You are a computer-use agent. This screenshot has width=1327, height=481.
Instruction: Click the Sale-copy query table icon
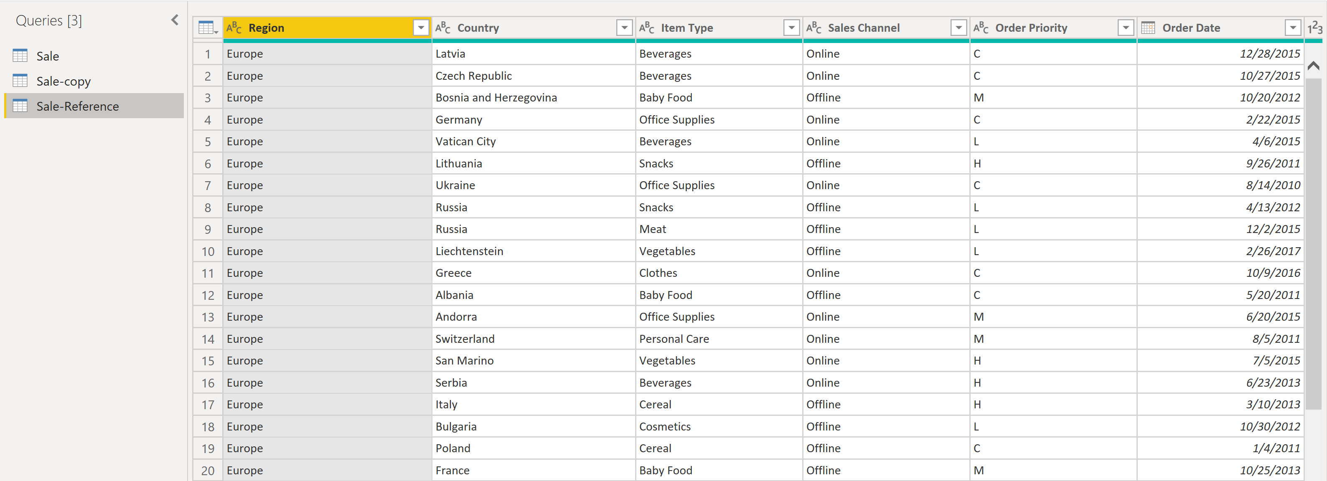tap(20, 81)
